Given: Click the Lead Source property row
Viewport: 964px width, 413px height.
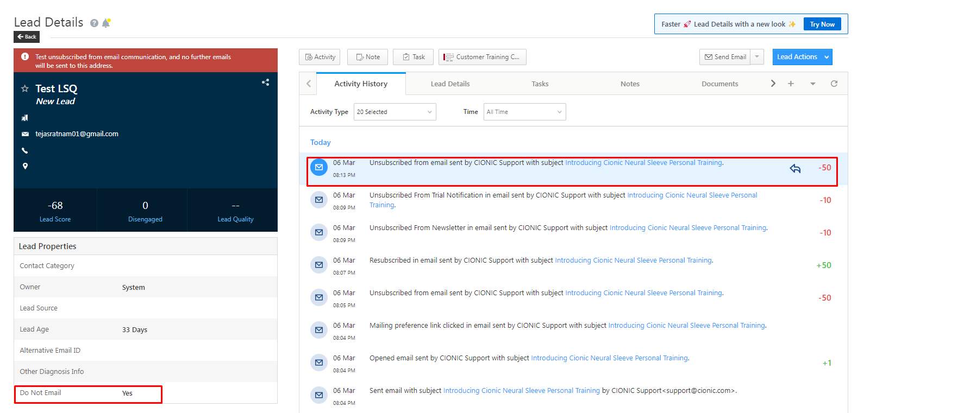Looking at the screenshot, I should click(x=146, y=308).
